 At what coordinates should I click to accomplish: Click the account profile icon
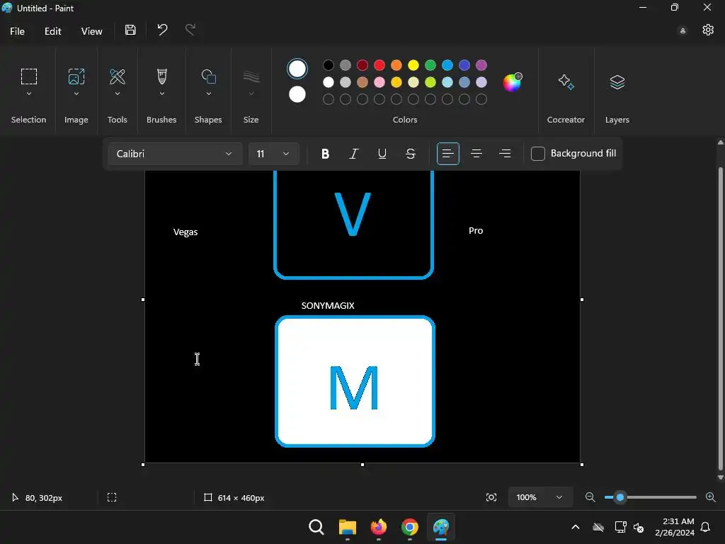pyautogui.click(x=683, y=30)
